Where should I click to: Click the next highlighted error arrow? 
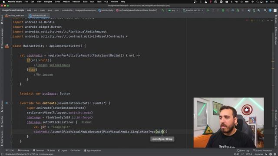coord(272,20)
